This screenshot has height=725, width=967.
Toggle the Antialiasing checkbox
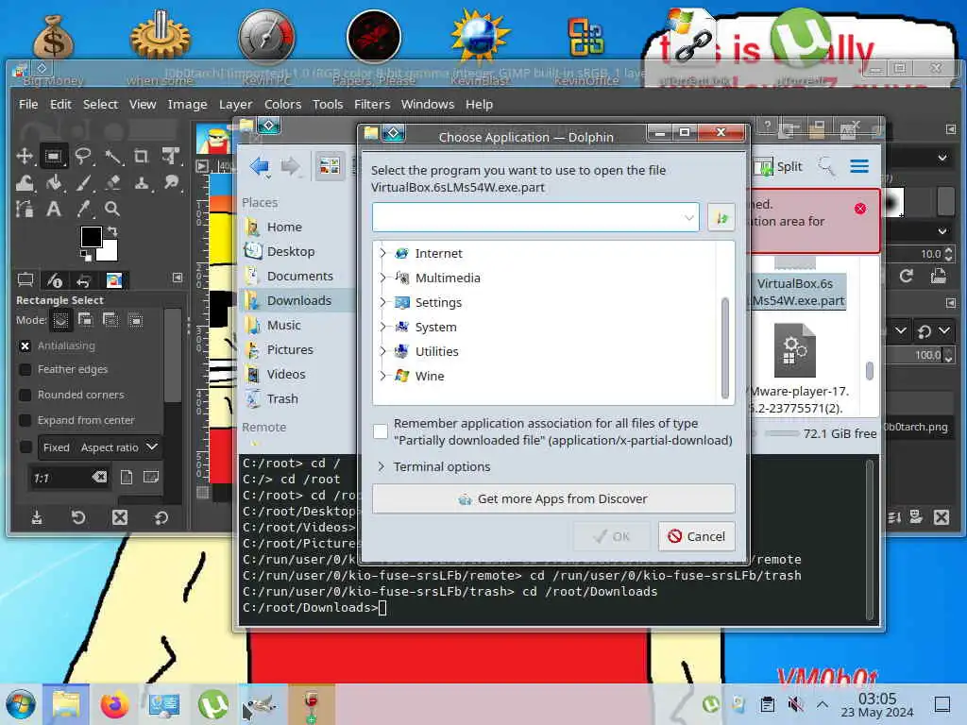(25, 346)
